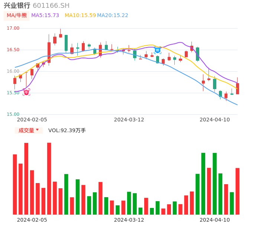The height and width of the screenshot is (225, 255).
Task: Click the 601166.SH stock code
Action: coord(51,6)
